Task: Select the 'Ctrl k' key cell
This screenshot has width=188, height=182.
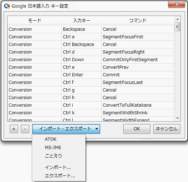Action: (82, 113)
